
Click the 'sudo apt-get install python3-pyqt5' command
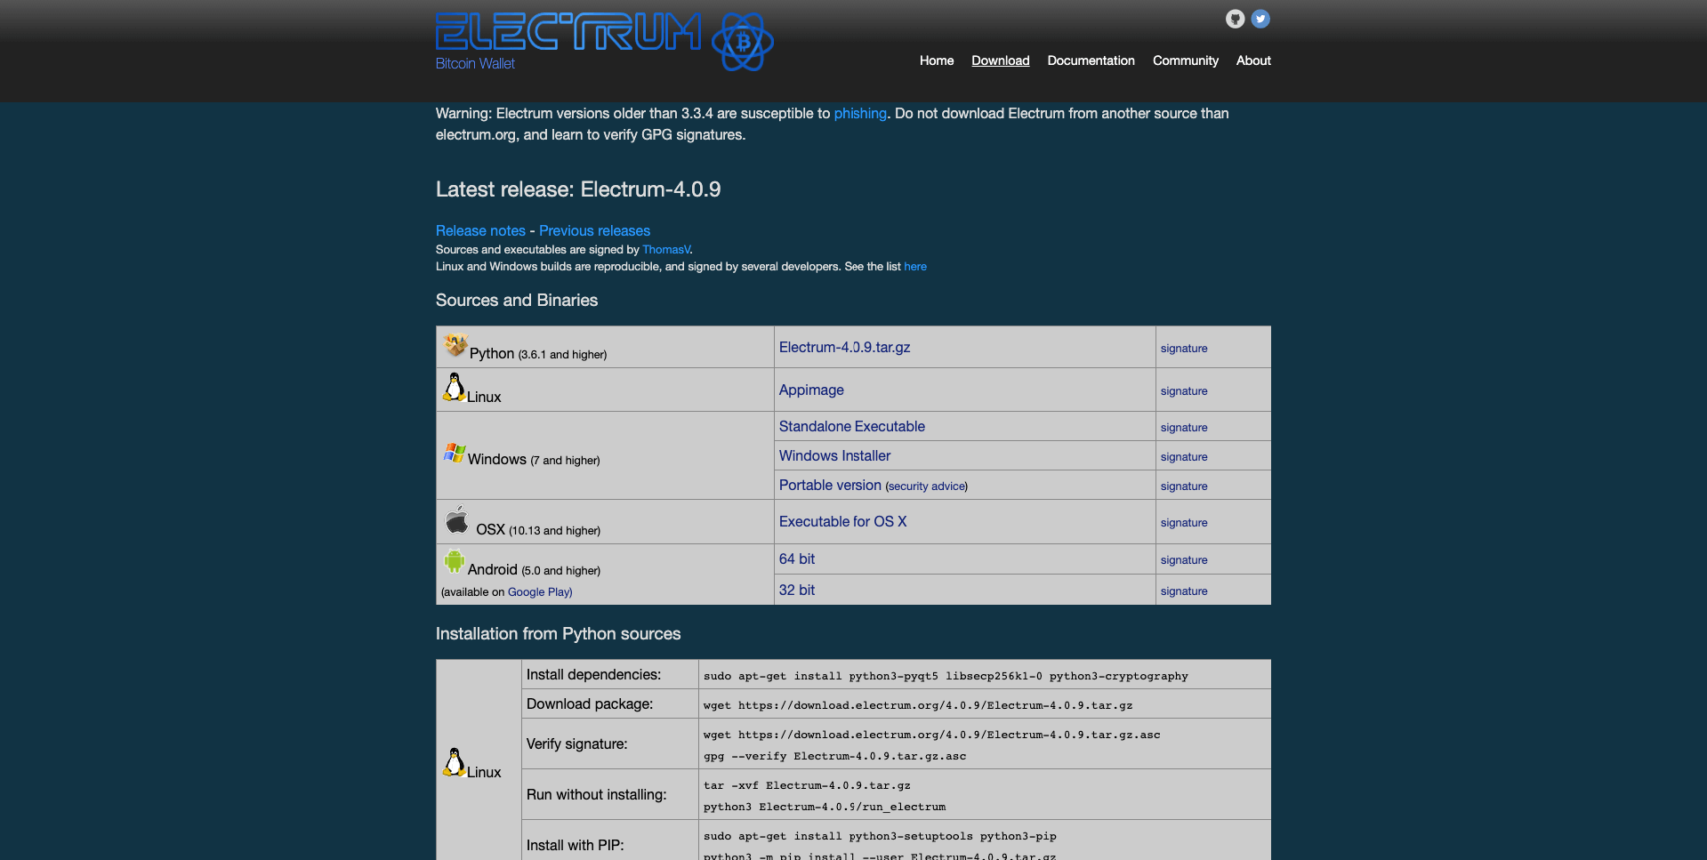[946, 677]
